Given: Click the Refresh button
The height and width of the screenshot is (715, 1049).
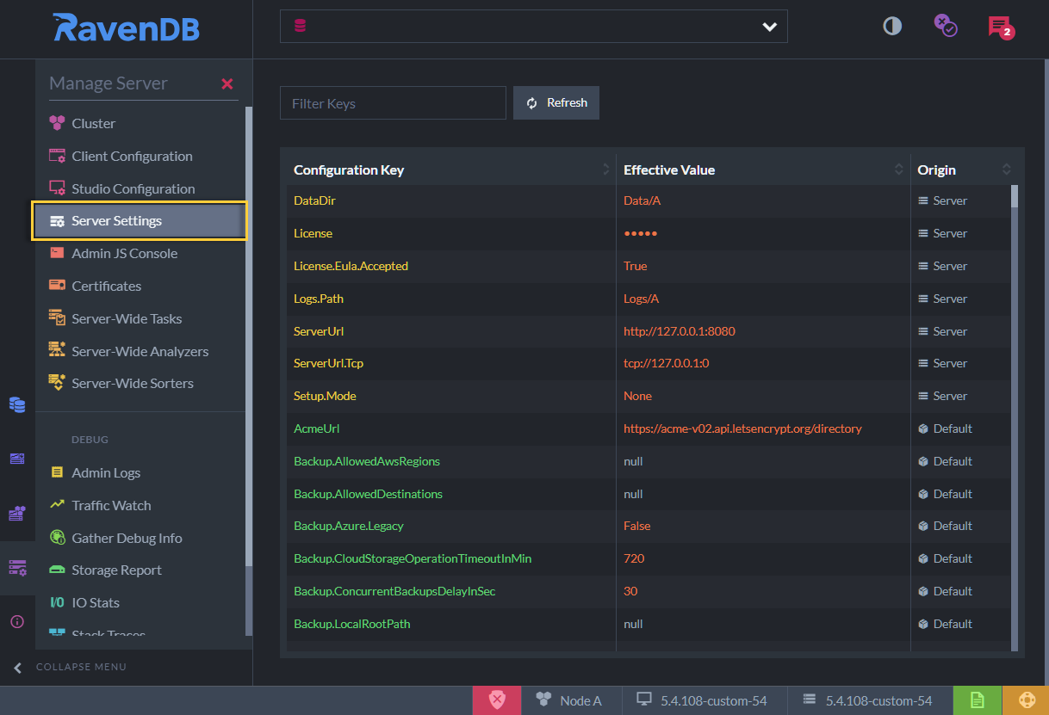Looking at the screenshot, I should [x=556, y=102].
